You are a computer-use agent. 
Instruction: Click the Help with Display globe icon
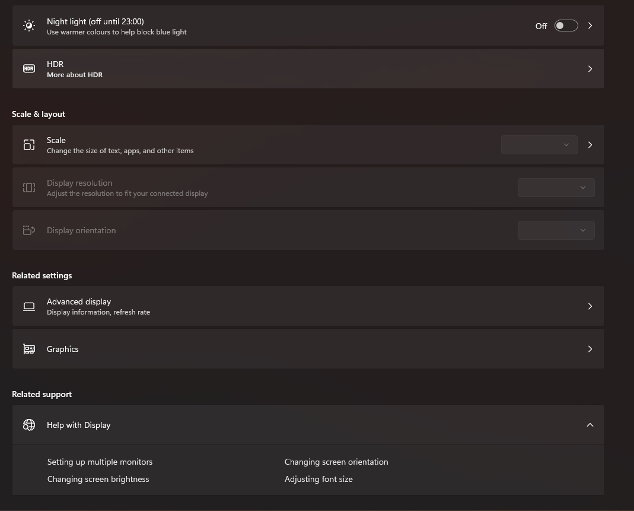[x=29, y=425]
